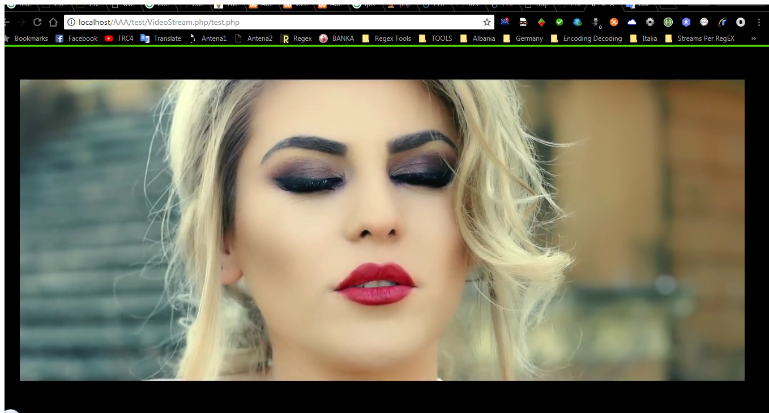
Task: Expand the Germany bookmark folder
Action: pyautogui.click(x=523, y=38)
